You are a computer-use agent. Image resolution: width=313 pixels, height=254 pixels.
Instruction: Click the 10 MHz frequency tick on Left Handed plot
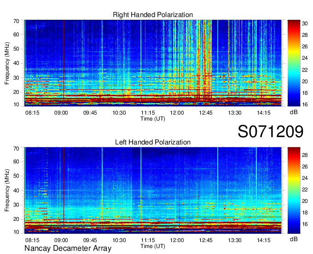pyautogui.click(x=16, y=232)
